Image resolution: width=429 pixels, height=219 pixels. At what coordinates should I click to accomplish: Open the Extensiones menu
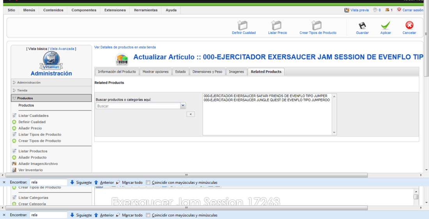[115, 10]
